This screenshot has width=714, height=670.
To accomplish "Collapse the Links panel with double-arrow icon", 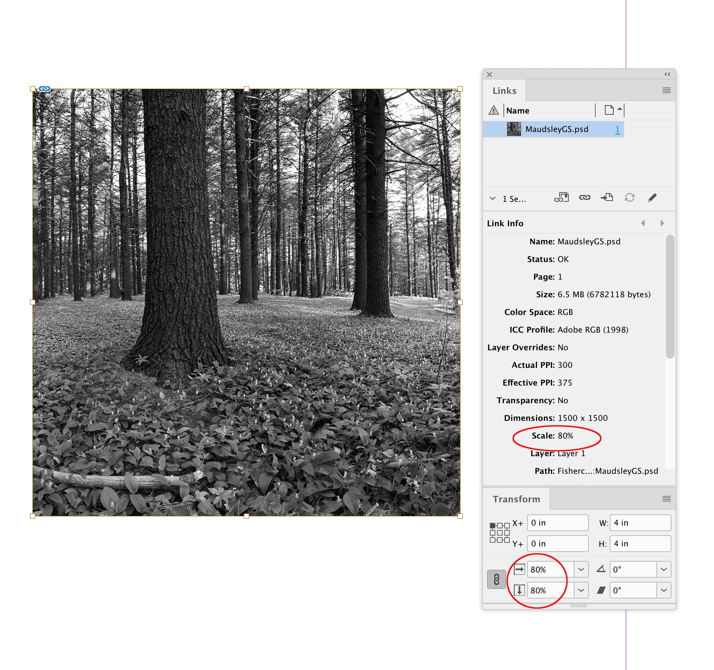I will pos(667,74).
